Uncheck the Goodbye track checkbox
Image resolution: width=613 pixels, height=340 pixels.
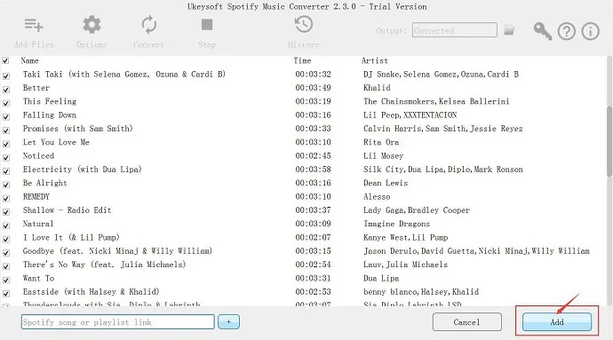6,253
